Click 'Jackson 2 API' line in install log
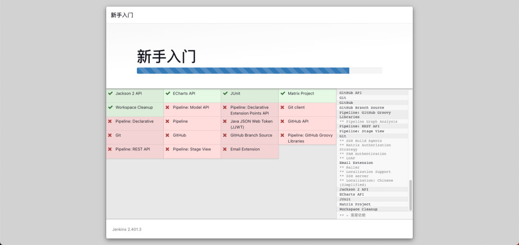 (x=354, y=189)
